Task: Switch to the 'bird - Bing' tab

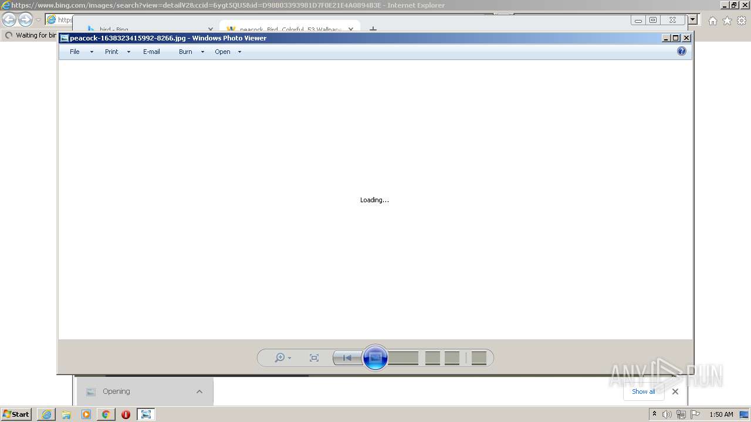Action: (x=113, y=29)
